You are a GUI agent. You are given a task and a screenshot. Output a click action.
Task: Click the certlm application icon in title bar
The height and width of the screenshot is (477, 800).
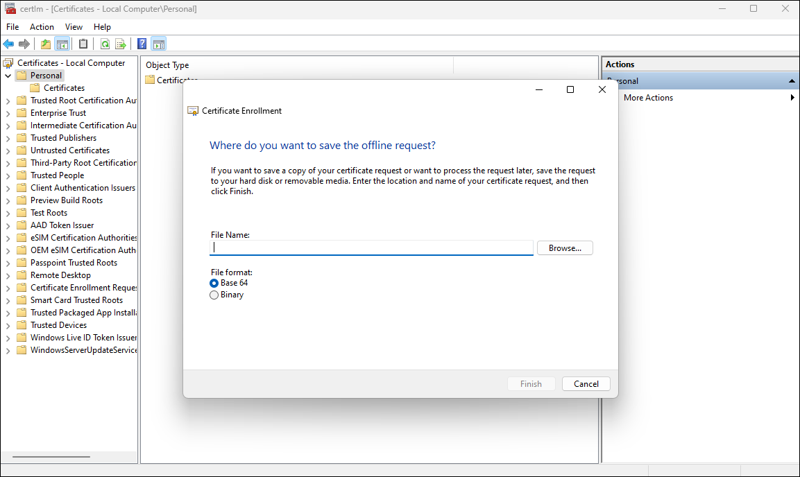point(9,8)
